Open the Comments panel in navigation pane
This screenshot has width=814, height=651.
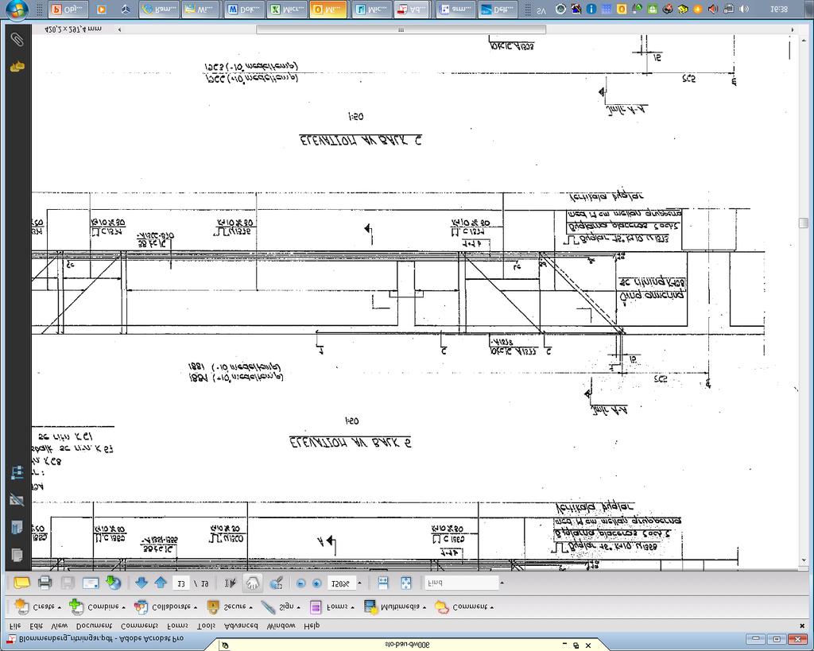(x=17, y=67)
